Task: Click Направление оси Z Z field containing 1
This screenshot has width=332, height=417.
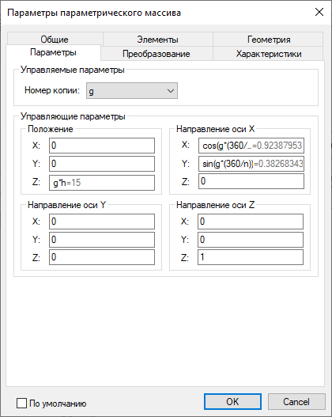Action: point(251,257)
